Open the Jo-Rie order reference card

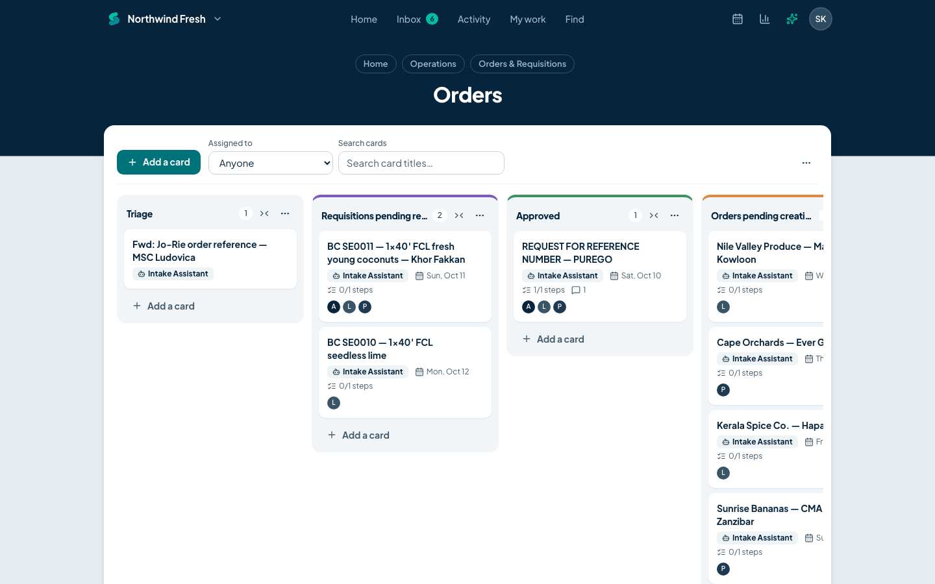point(210,259)
